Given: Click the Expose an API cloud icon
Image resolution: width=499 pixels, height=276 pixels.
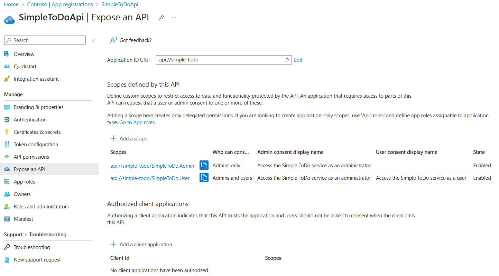Looking at the screenshot, I should click(7, 169).
